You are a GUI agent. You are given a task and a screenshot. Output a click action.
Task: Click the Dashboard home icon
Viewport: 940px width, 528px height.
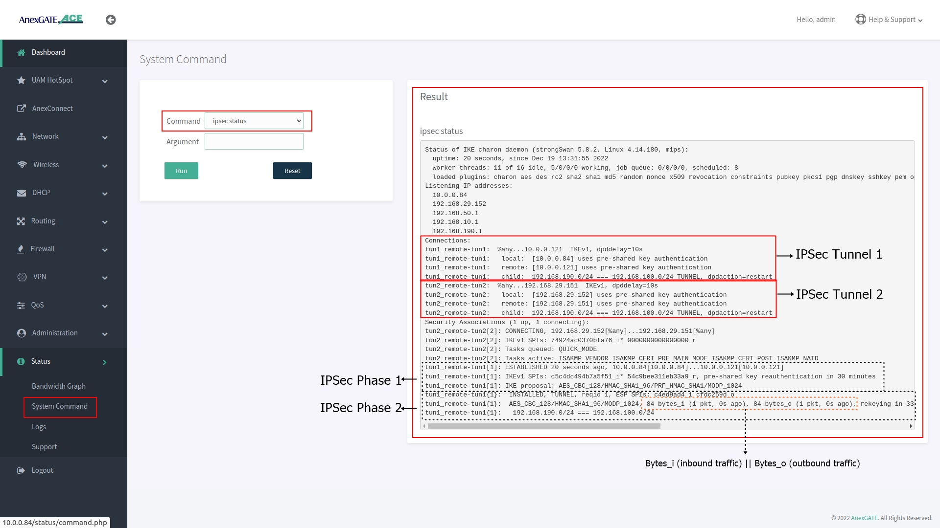[21, 52]
